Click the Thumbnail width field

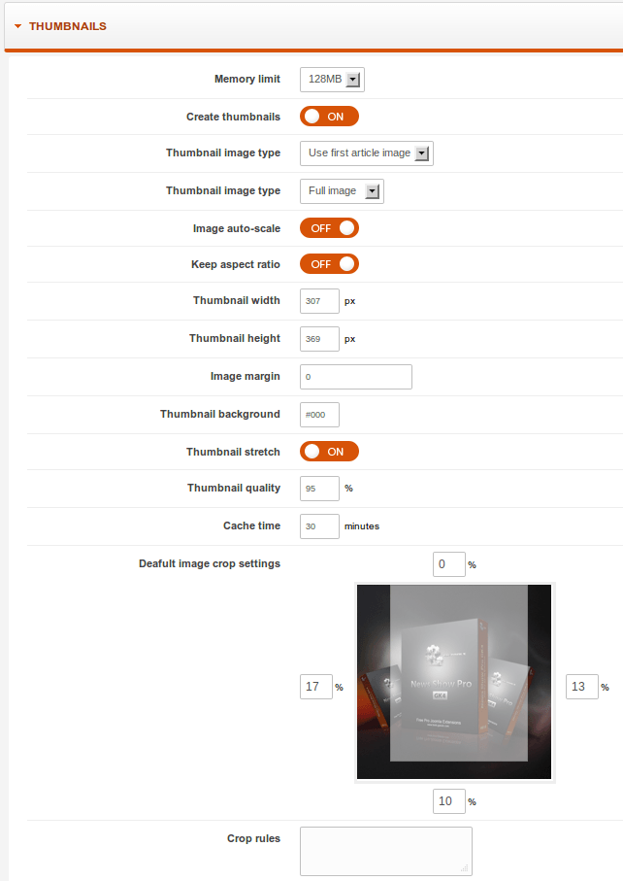point(319,301)
